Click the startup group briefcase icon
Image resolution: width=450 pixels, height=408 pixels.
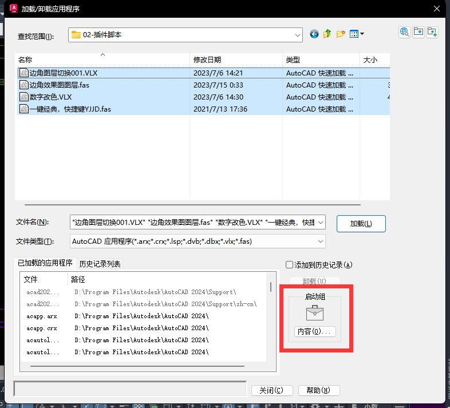pos(315,313)
